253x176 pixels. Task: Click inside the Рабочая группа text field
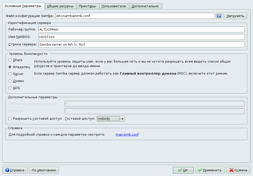pyautogui.click(x=141, y=29)
